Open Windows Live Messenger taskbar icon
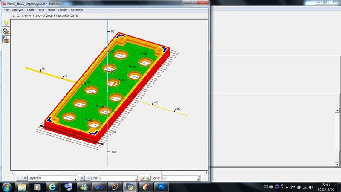341x192 pixels. (84, 187)
